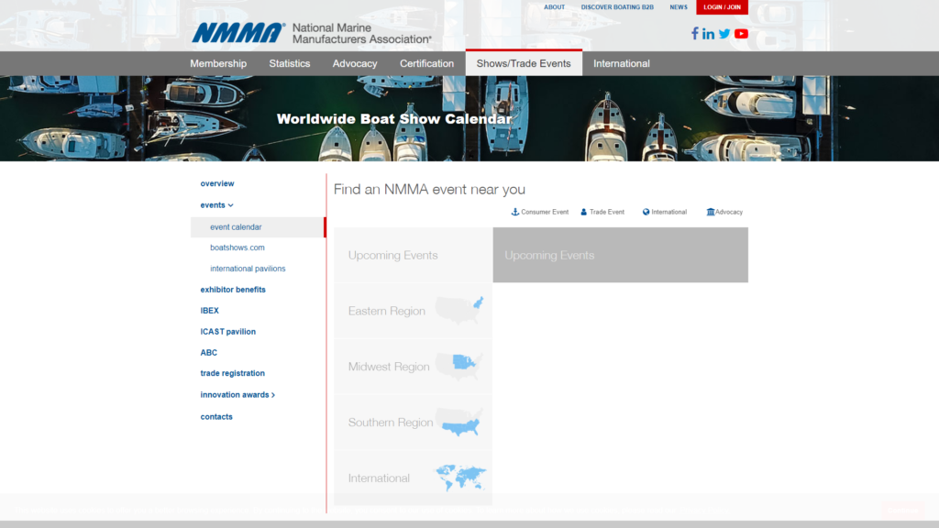Click the Eastern Region map icon
939x528 pixels.
(x=460, y=310)
